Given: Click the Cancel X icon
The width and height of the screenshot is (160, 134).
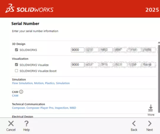Looking at the screenshot, I should 11,123.
